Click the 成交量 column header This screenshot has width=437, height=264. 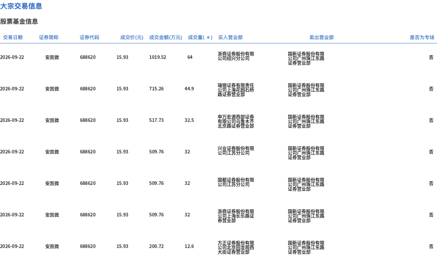pyautogui.click(x=200, y=37)
